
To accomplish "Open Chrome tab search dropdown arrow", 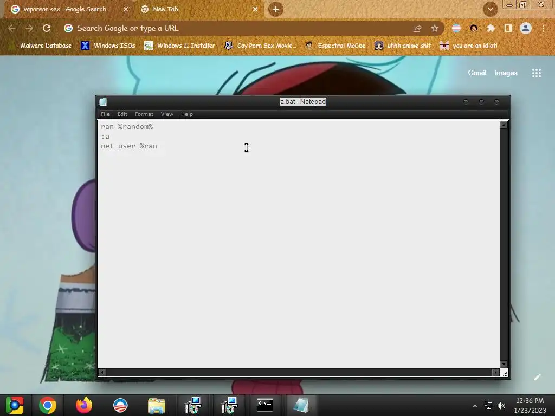I will 490,9.
